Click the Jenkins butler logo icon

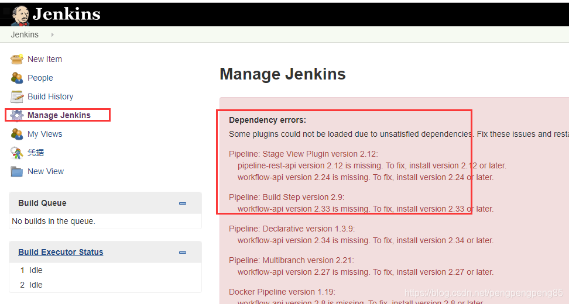(x=20, y=16)
